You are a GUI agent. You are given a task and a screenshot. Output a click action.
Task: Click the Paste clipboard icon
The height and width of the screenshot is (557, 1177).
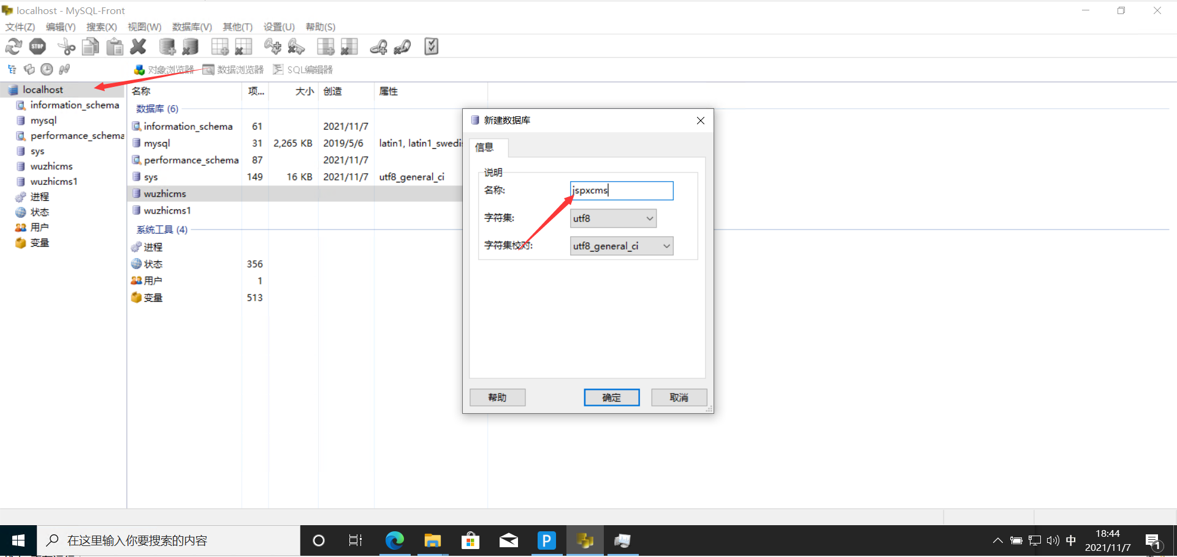pyautogui.click(x=115, y=47)
